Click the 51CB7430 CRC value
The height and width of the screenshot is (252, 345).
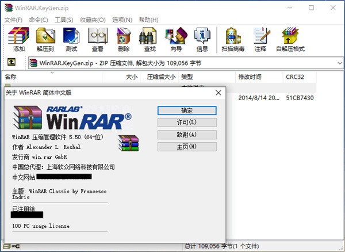click(x=300, y=98)
